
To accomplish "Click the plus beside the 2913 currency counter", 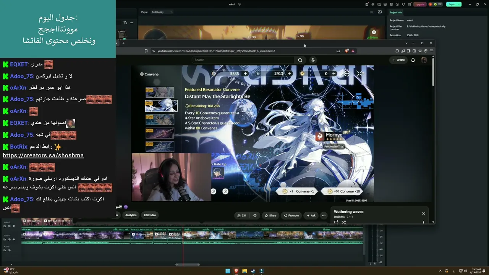I will (x=290, y=74).
